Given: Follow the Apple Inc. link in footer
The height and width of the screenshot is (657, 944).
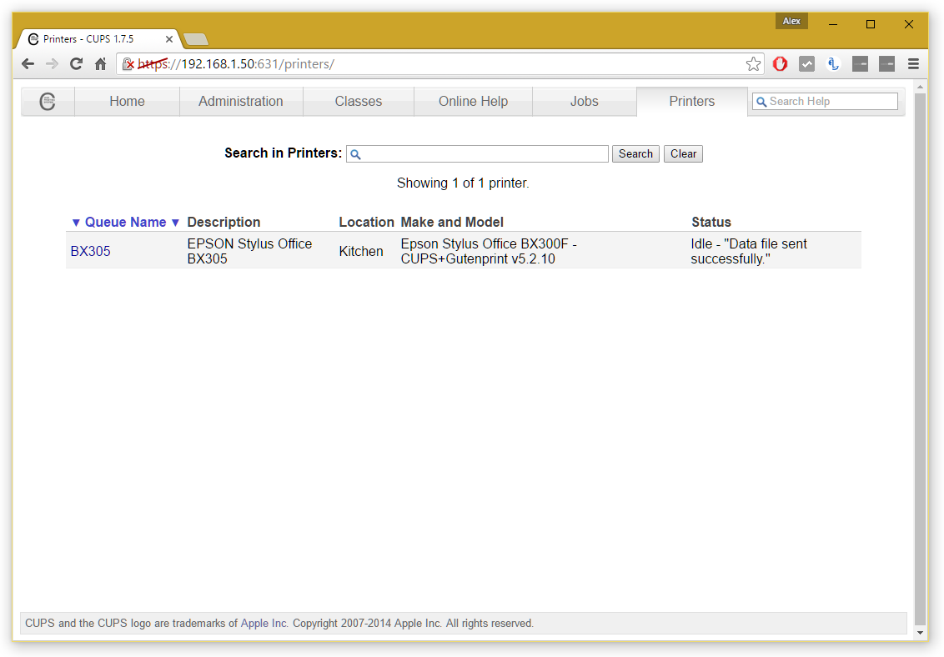Looking at the screenshot, I should (264, 624).
